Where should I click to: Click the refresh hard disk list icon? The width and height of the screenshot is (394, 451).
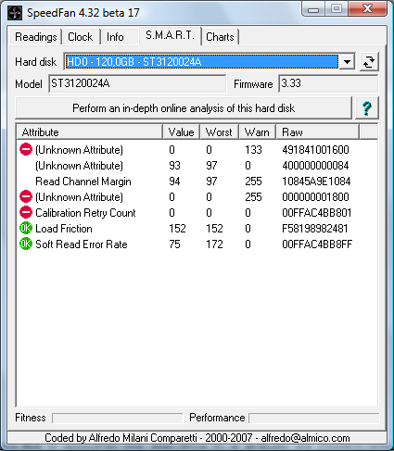click(x=369, y=62)
